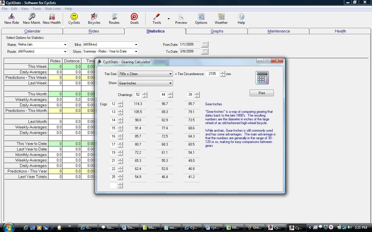Open the File menu
The width and height of the screenshot is (372, 232).
[x=5, y=9]
